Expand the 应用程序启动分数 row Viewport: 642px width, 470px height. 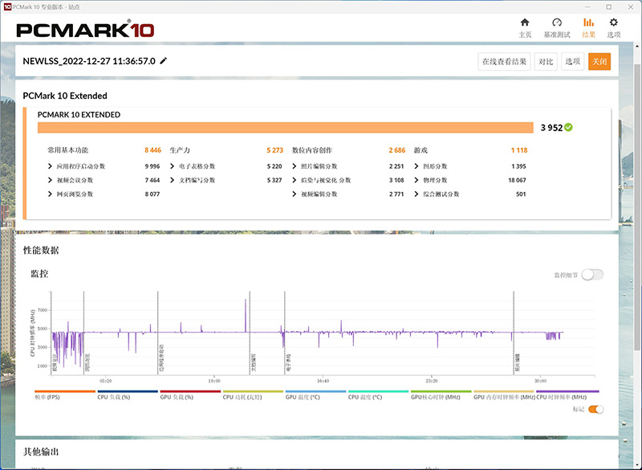point(51,166)
